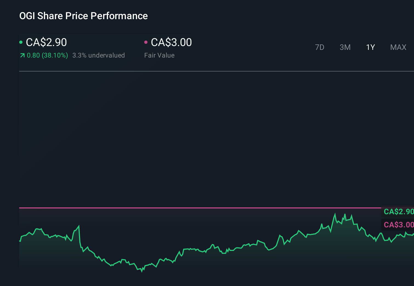Select the 1Y time range
Image resolution: width=414 pixels, height=286 pixels.
click(370, 47)
